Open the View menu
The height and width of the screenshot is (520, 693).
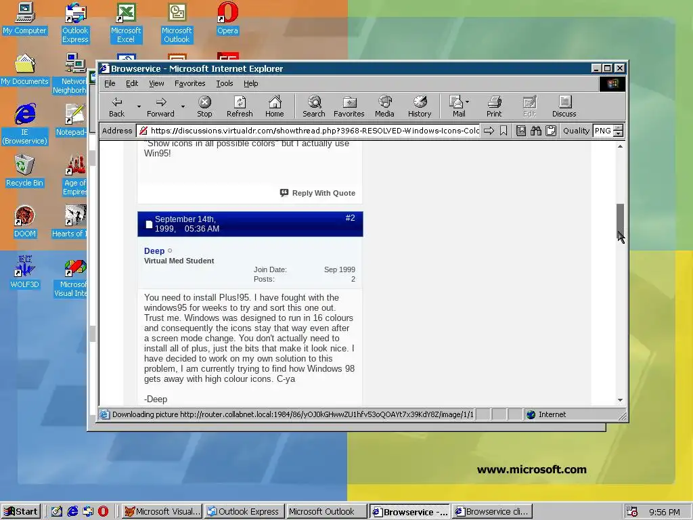(x=156, y=83)
